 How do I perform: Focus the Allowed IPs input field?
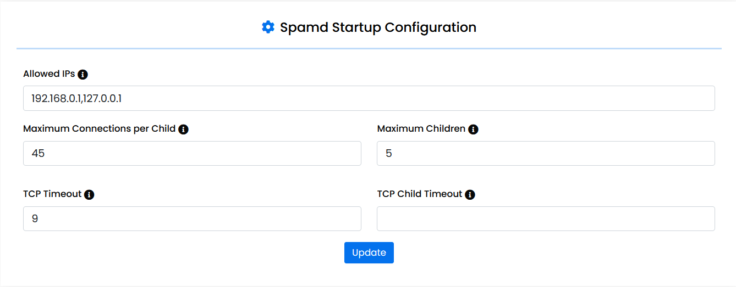[369, 98]
